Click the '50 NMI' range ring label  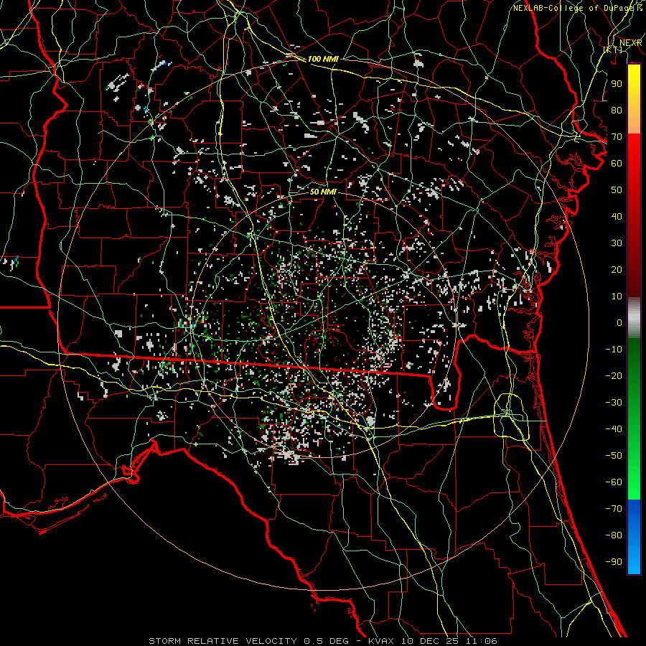[323, 192]
